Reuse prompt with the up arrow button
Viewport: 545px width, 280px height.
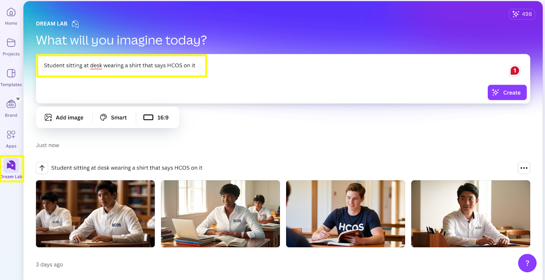[x=42, y=168]
